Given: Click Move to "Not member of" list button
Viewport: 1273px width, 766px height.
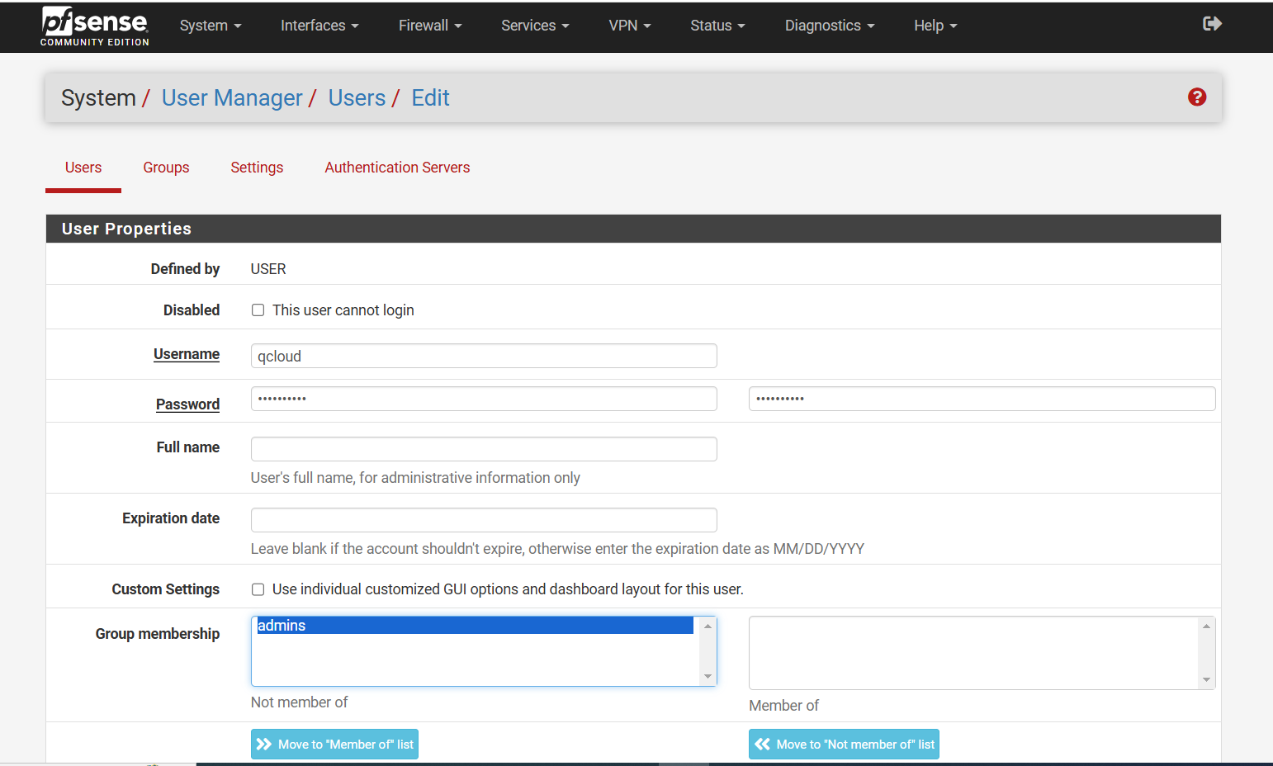Looking at the screenshot, I should [844, 744].
